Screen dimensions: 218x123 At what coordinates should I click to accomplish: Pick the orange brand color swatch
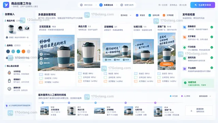(x=24, y=52)
